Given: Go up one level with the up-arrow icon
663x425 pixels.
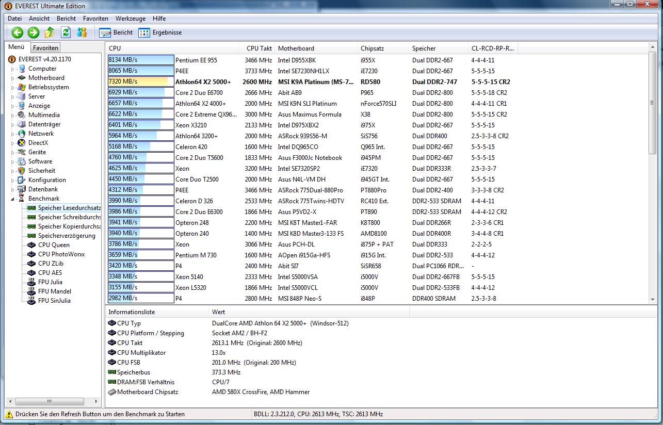Looking at the screenshot, I should [50, 32].
